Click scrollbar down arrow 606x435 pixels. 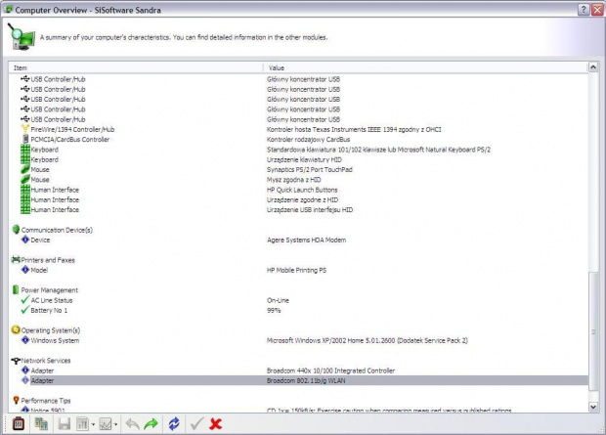(593, 407)
